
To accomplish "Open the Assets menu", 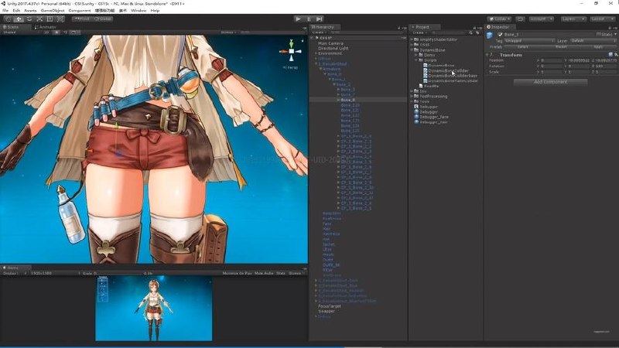I will click(x=30, y=11).
